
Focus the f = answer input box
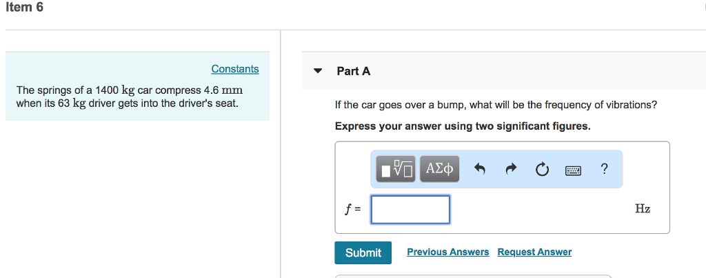[x=410, y=209]
